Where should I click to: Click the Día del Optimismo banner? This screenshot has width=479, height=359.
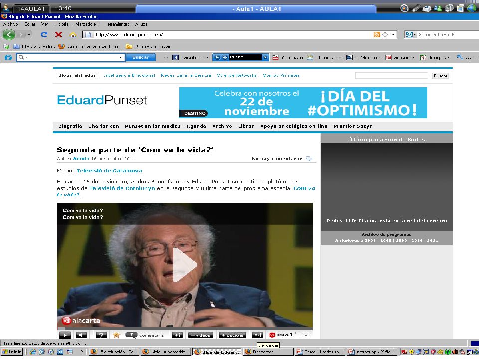coord(303,103)
